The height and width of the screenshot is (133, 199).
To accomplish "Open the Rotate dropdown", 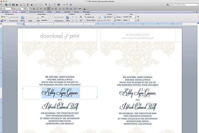I will (118, 20).
